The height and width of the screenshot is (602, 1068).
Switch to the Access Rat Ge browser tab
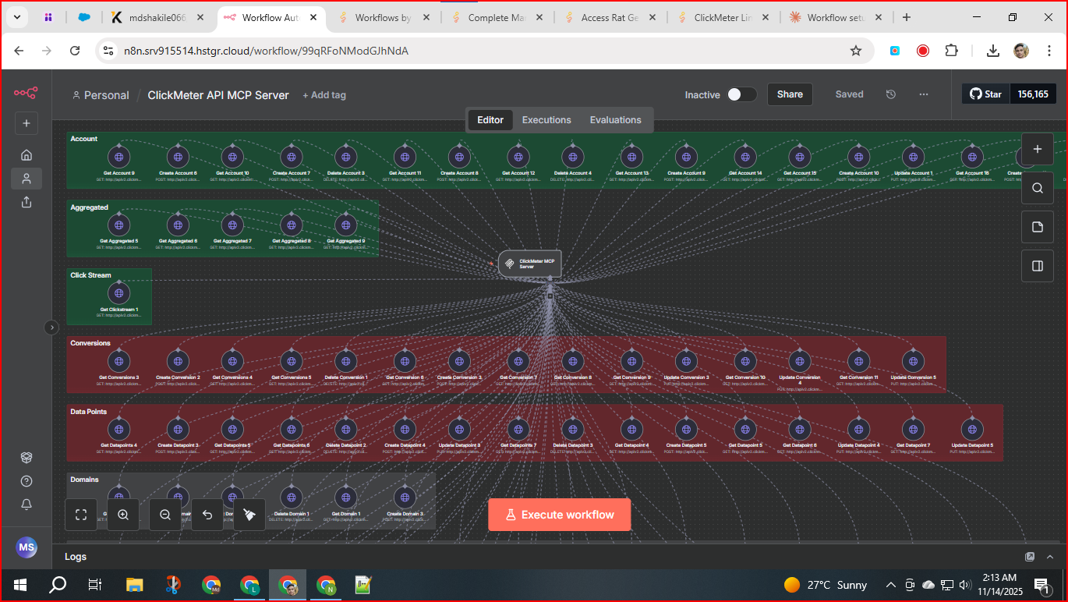[x=610, y=17]
